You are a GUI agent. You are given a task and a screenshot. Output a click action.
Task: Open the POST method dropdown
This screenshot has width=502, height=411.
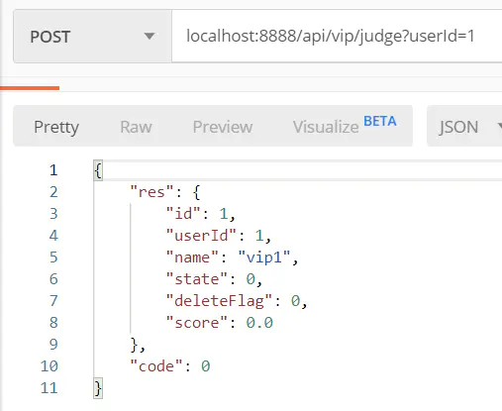point(92,36)
